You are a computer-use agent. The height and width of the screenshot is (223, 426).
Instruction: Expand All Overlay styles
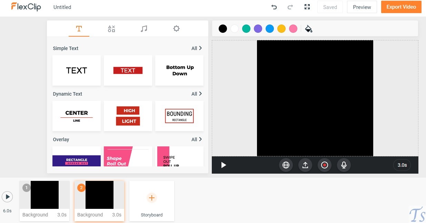pyautogui.click(x=197, y=139)
